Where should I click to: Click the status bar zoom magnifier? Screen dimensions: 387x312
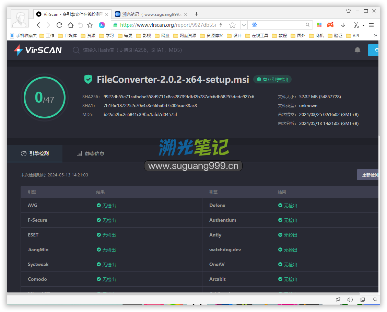pos(375,299)
